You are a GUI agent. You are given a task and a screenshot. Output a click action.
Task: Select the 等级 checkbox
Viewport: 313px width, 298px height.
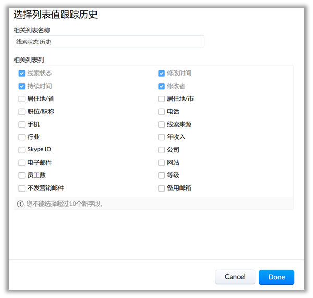(162, 175)
